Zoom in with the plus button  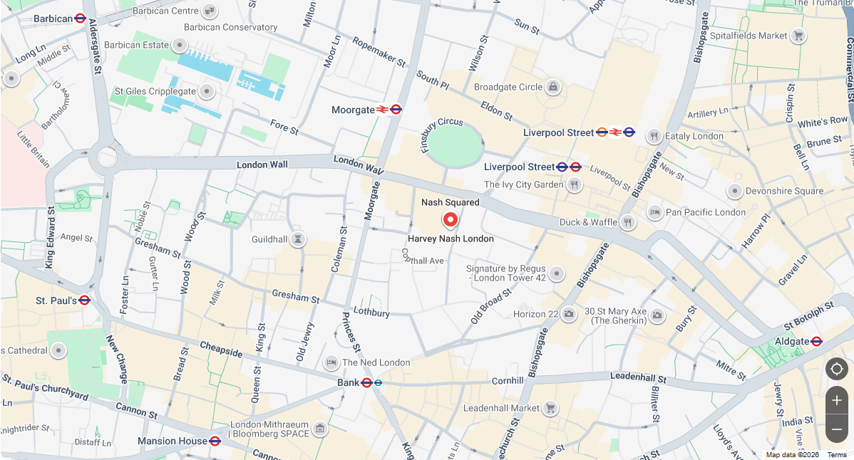point(837,401)
